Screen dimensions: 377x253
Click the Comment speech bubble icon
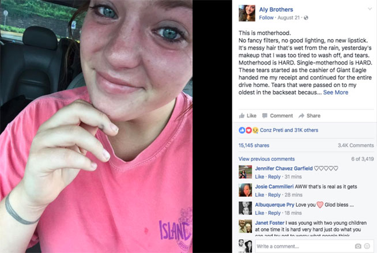pos(265,116)
